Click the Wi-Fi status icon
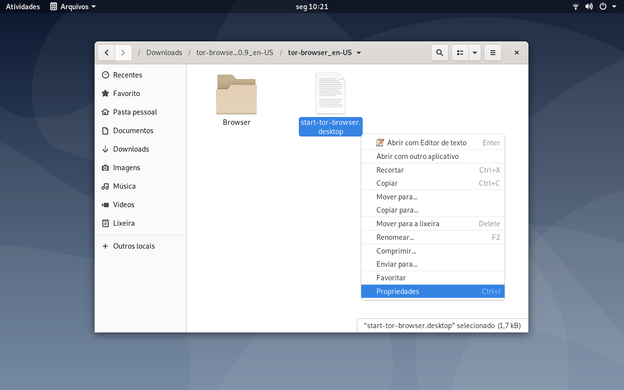The height and width of the screenshot is (390, 624). [576, 7]
